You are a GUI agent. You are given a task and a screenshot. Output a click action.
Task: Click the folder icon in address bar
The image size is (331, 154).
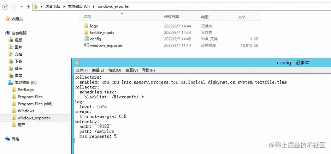36,7
